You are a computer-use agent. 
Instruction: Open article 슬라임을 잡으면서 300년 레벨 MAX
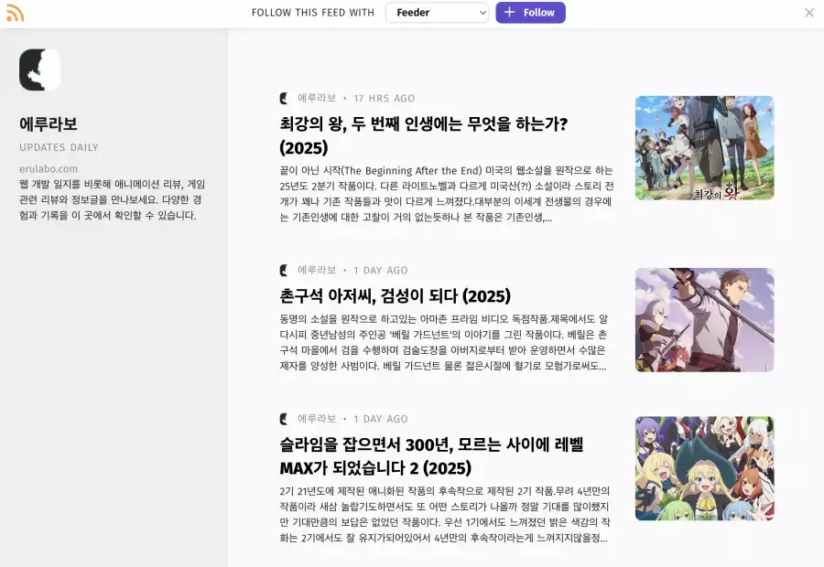click(x=431, y=455)
